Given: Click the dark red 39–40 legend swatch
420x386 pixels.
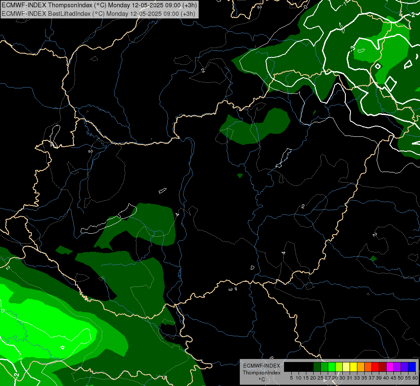Looking at the screenshot, I should pos(383,367).
